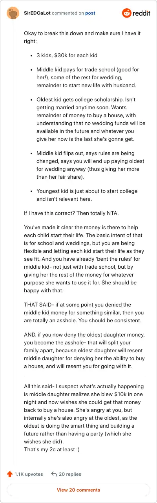
Task: Follow the blue 'post' link
Action: (x=90, y=13)
